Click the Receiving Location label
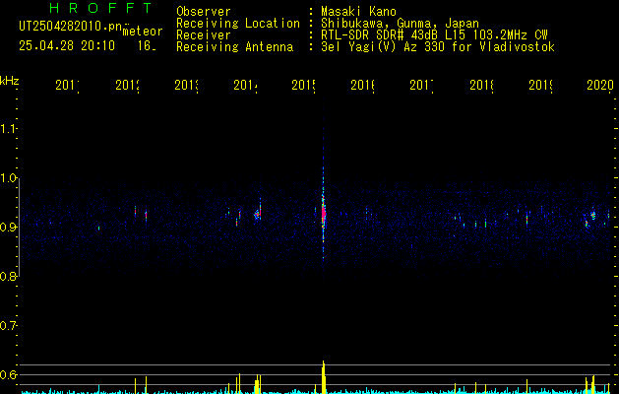Image resolution: width=619 pixels, height=394 pixels. (x=238, y=24)
